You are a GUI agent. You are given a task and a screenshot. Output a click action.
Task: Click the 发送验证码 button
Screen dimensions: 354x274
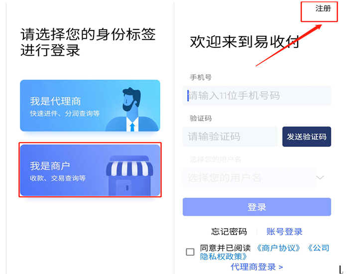click(x=307, y=137)
